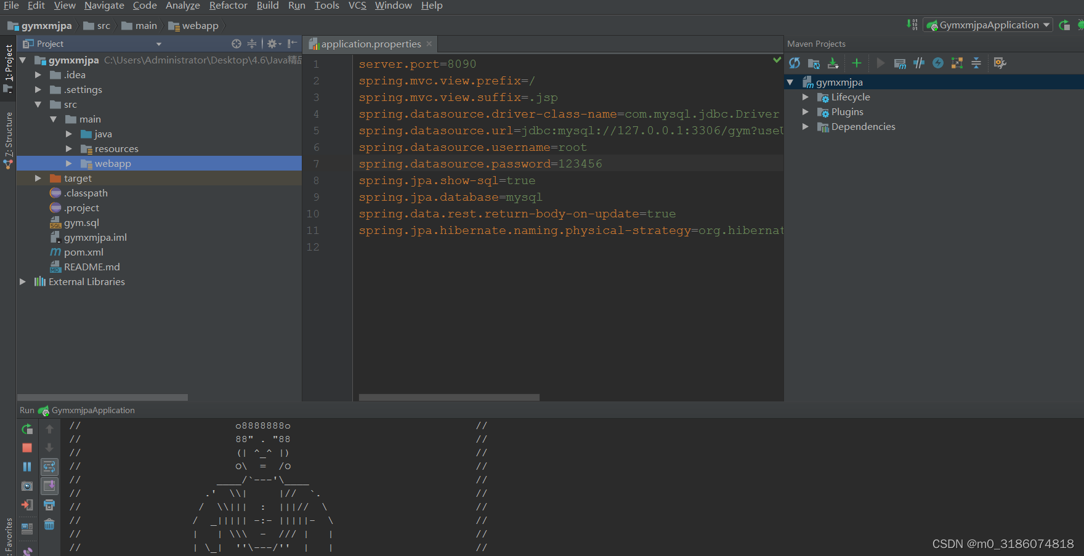Expand the target folder
This screenshot has width=1084, height=556.
coord(38,179)
